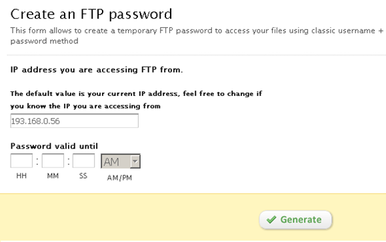Click the AM/PM caption below the selector

pyautogui.click(x=119, y=178)
